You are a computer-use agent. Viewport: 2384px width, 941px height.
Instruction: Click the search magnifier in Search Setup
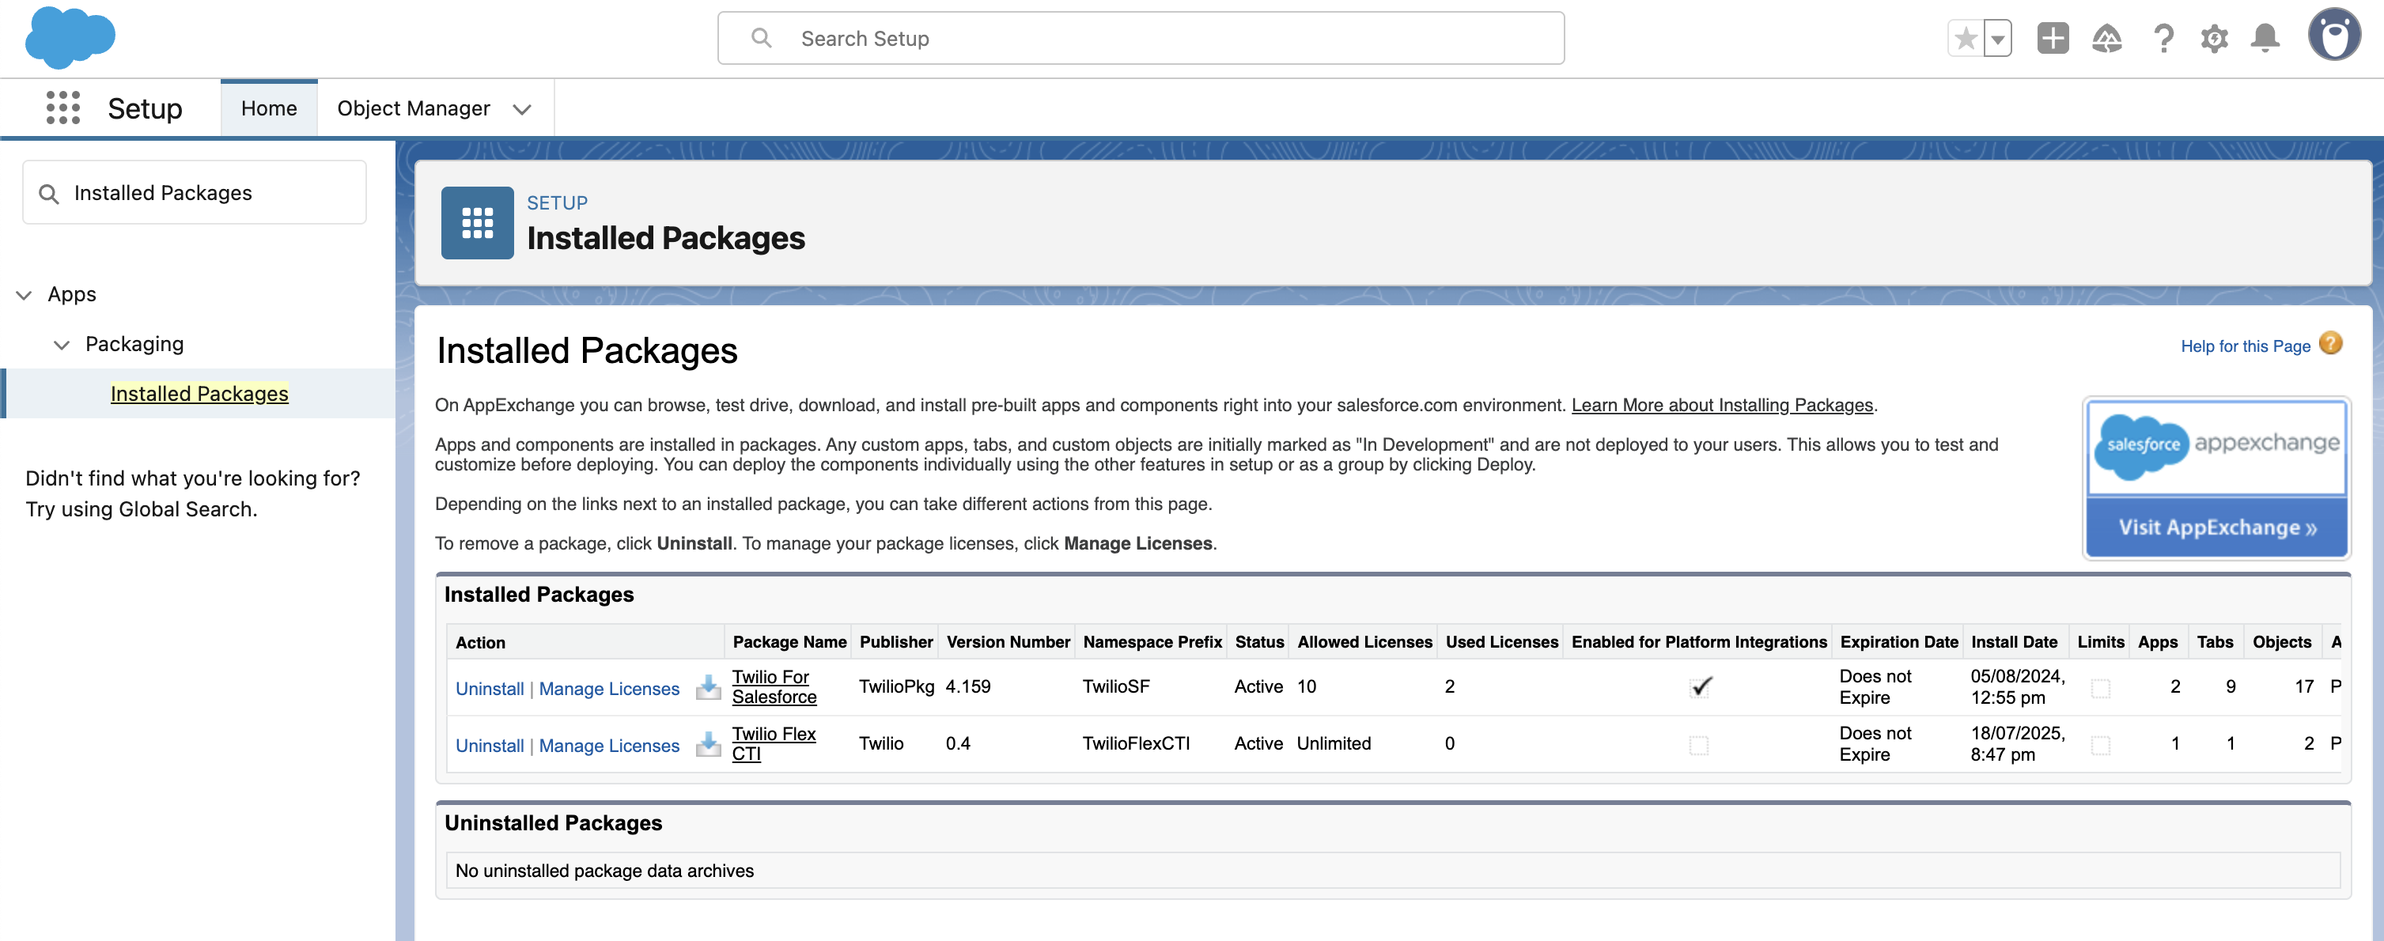tap(762, 38)
